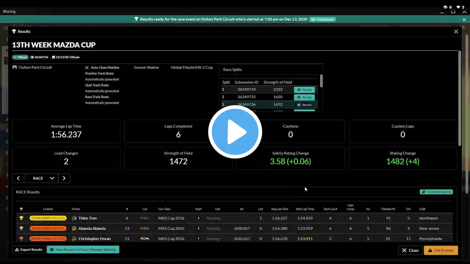The height and width of the screenshot is (264, 470).
Task: Click the Driver column header
Action: [x=76, y=209]
